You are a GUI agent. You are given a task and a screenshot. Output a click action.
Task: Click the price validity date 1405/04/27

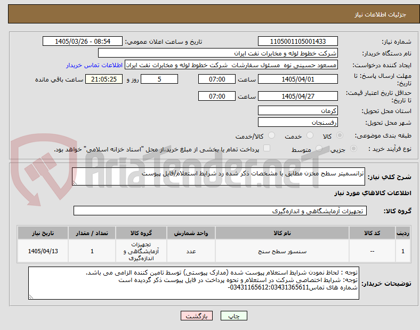[298, 96]
